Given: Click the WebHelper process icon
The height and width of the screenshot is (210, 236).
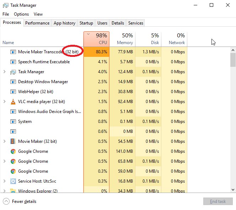Looking at the screenshot, I should [13, 92].
